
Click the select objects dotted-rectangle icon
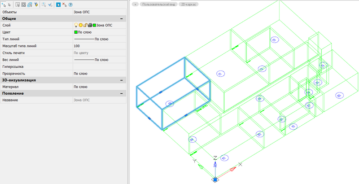pyautogui.click(x=18, y=4)
